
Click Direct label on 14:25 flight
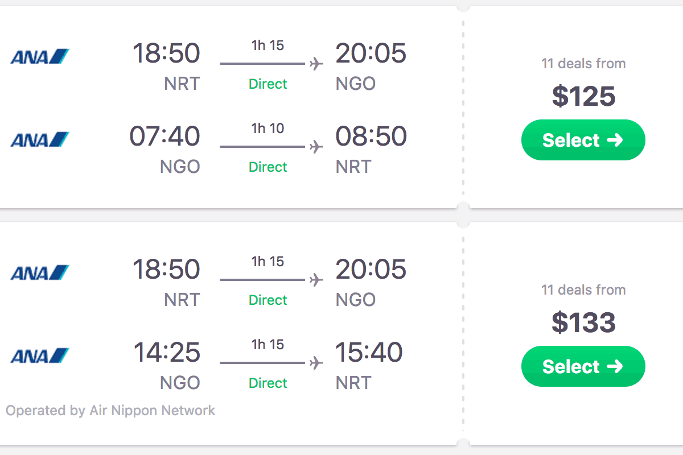pos(268,383)
